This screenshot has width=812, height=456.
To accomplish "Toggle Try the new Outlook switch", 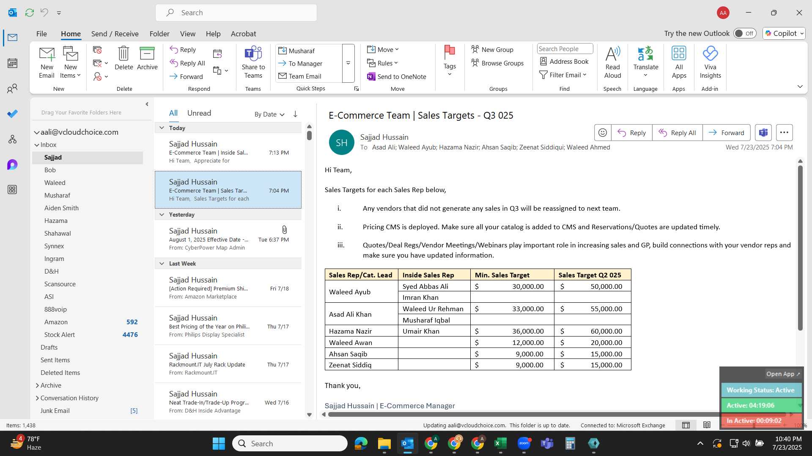I will pyautogui.click(x=745, y=33).
